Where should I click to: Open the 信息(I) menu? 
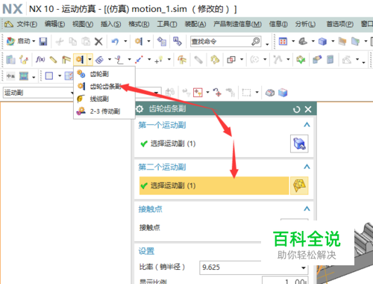tap(278, 24)
